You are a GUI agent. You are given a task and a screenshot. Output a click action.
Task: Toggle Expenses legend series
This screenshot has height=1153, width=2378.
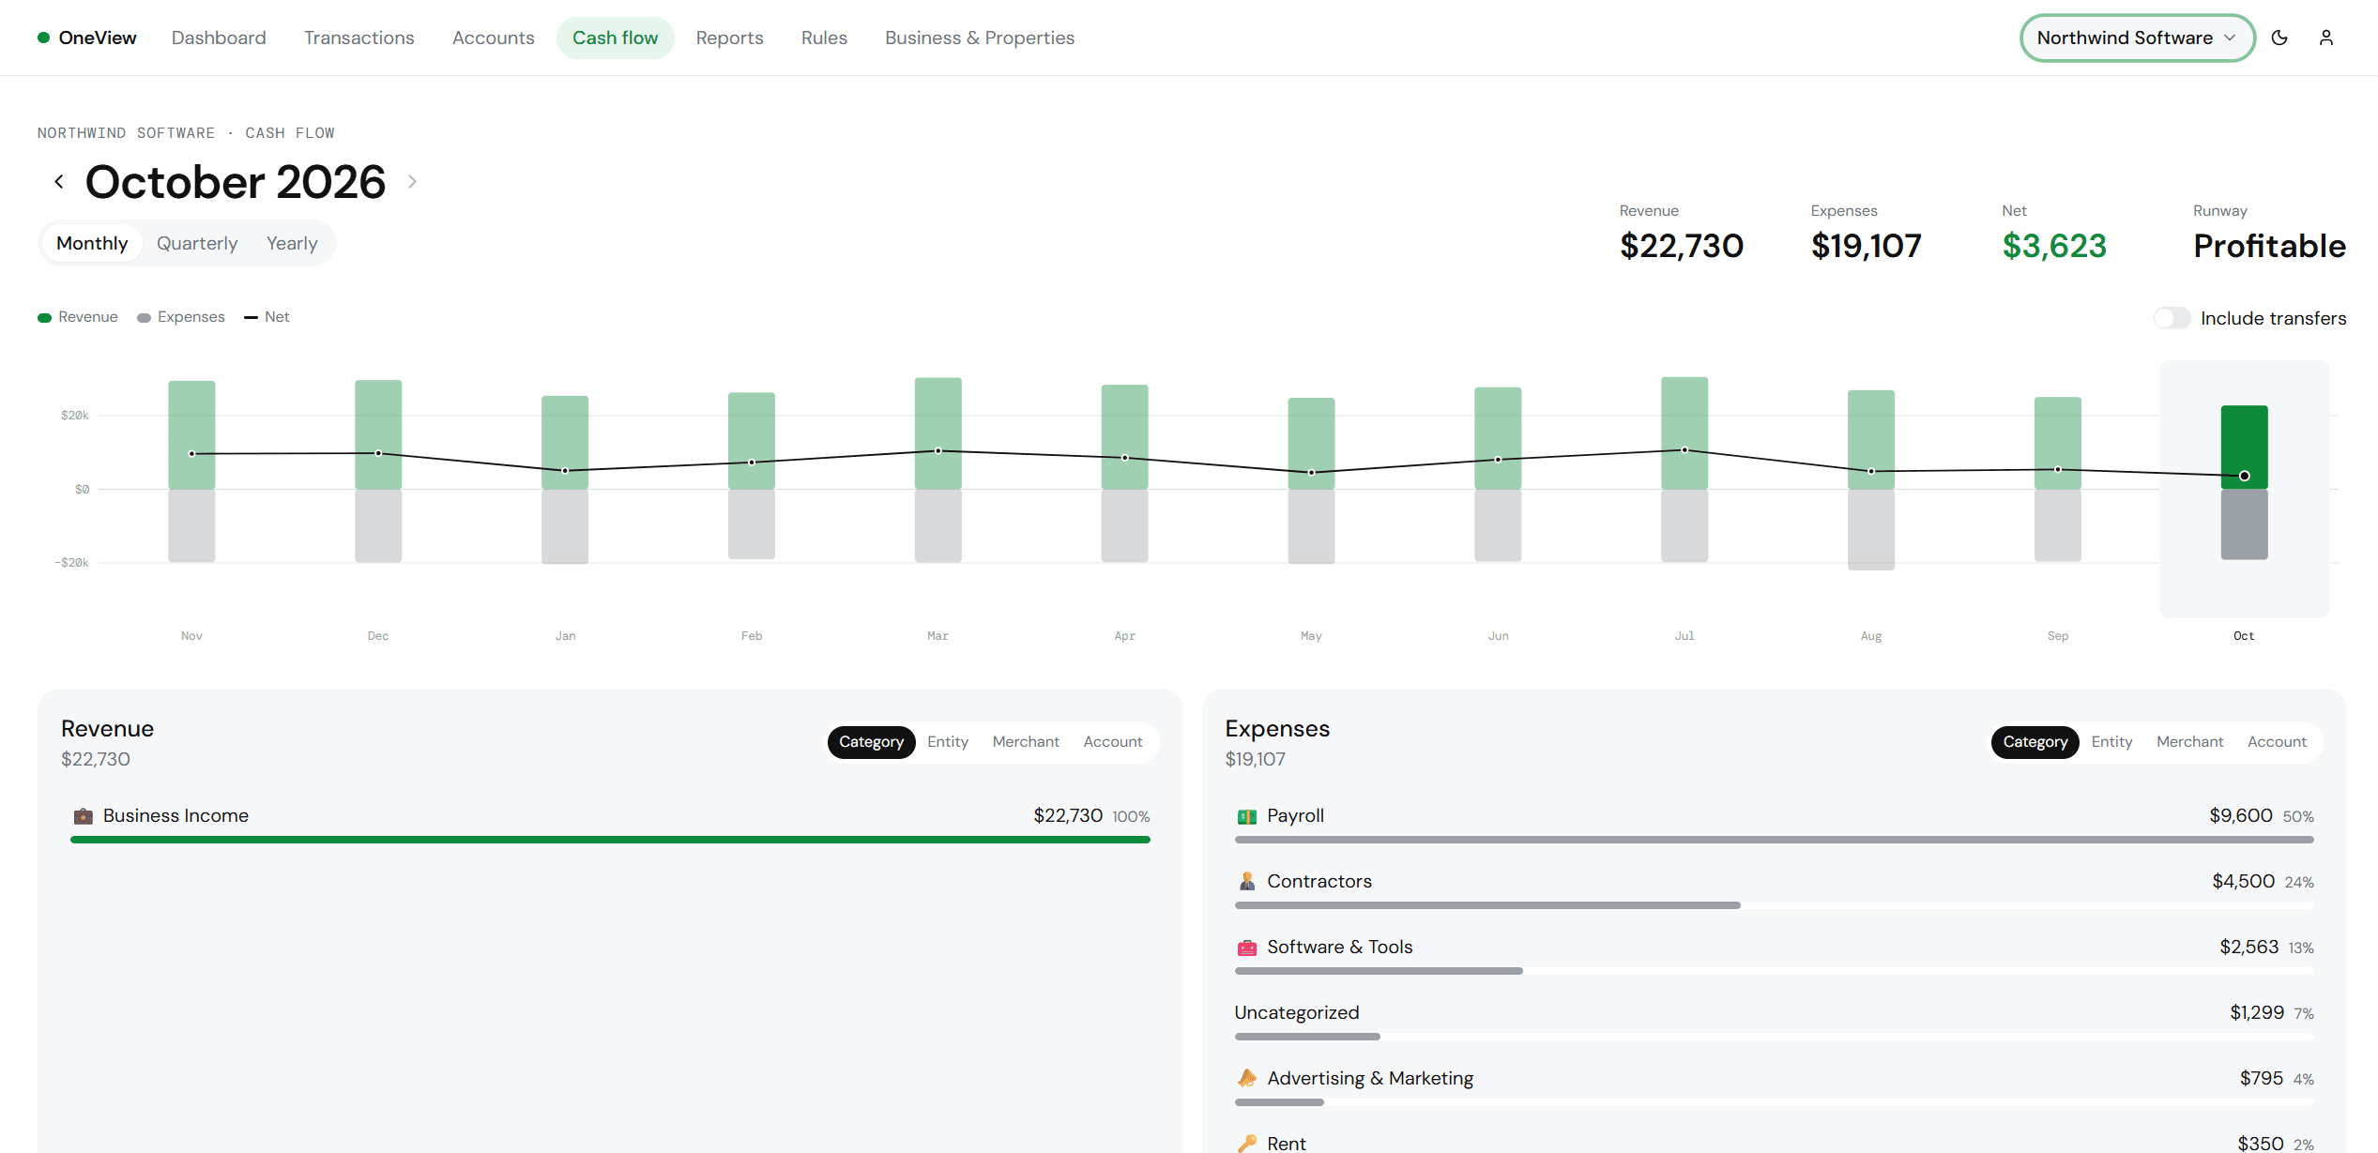click(x=181, y=317)
